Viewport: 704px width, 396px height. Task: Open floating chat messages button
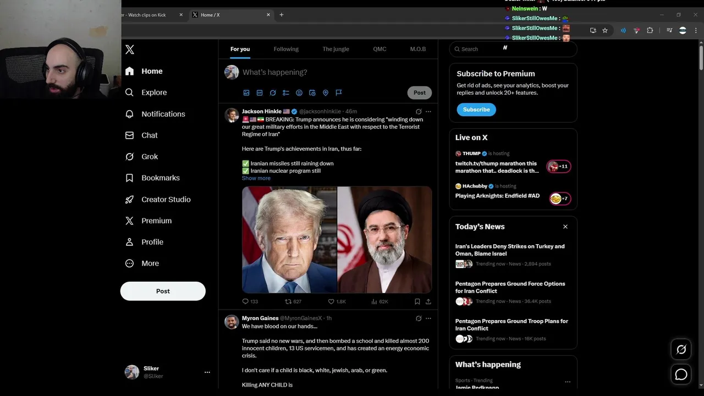coord(681,375)
